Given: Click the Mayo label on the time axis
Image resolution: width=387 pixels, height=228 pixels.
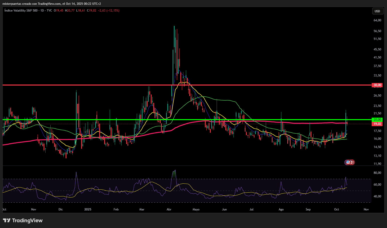Looking at the screenshot, I should tap(196, 209).
